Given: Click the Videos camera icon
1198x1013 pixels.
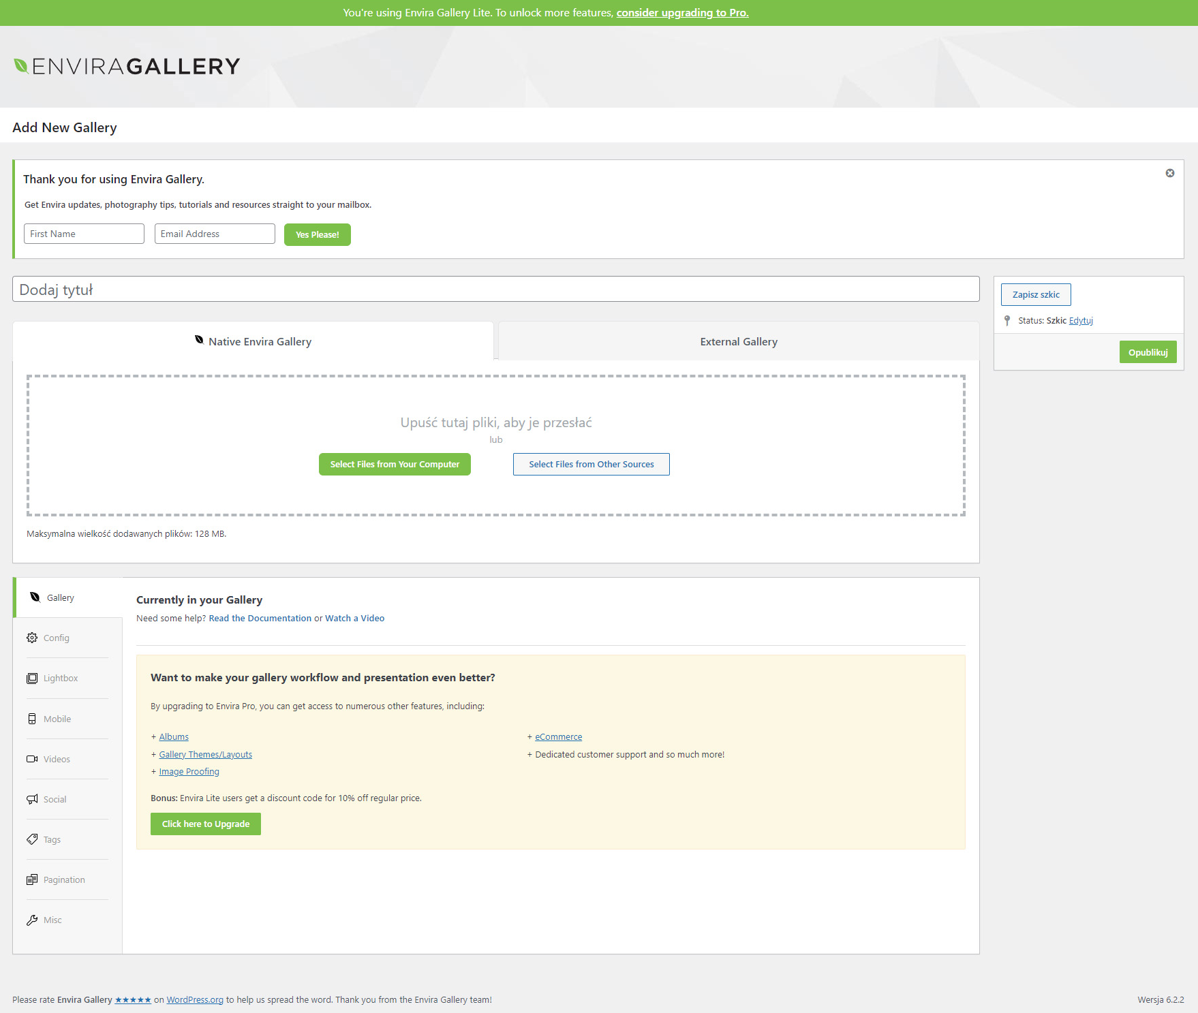Looking at the screenshot, I should pyautogui.click(x=32, y=759).
